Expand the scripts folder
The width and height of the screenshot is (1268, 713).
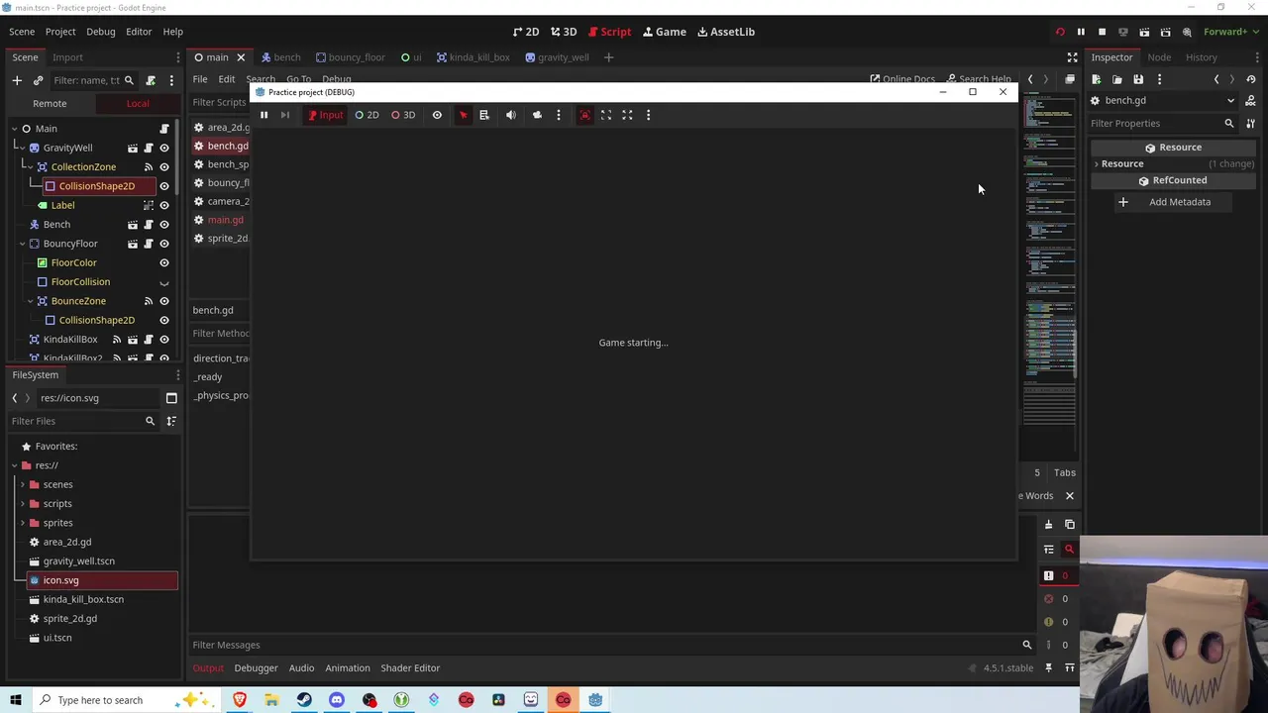[x=22, y=504]
